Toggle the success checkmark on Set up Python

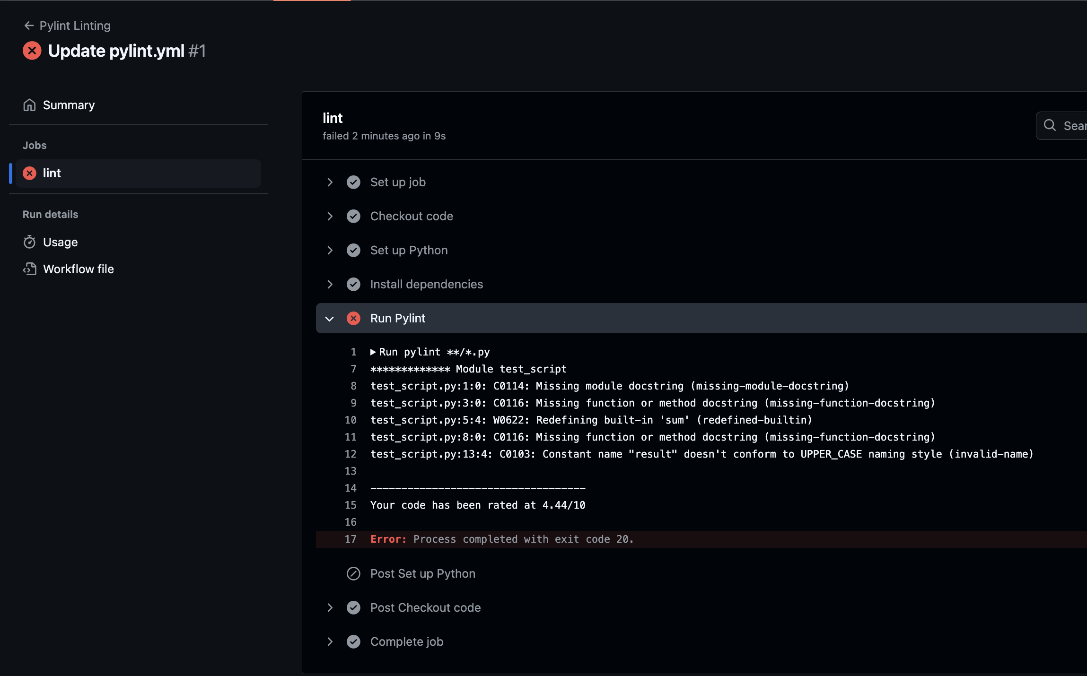click(353, 250)
